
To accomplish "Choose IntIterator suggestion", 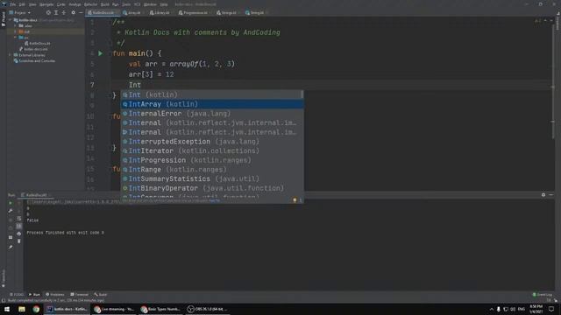I will [212, 150].
